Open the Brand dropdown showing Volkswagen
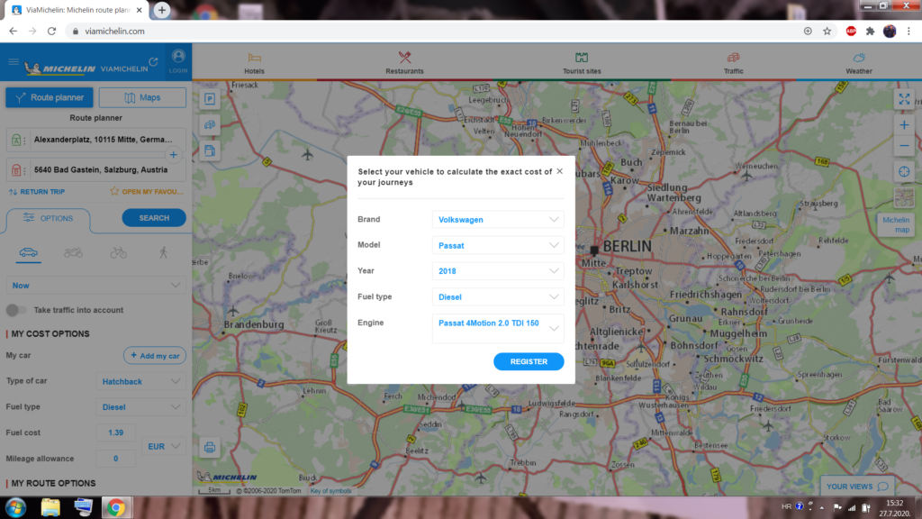The height and width of the screenshot is (519, 922). 498,219
